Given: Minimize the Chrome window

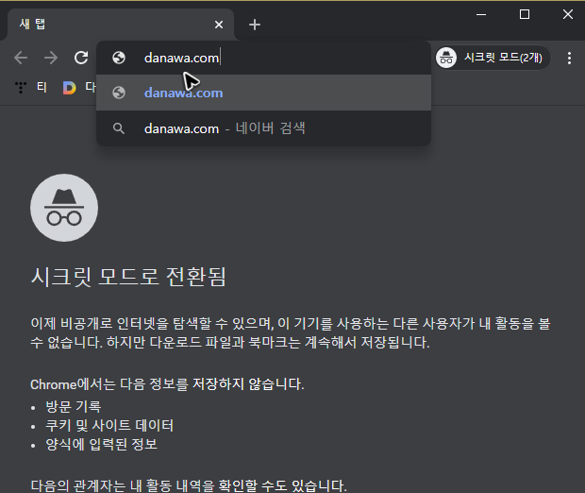Looking at the screenshot, I should point(481,14).
